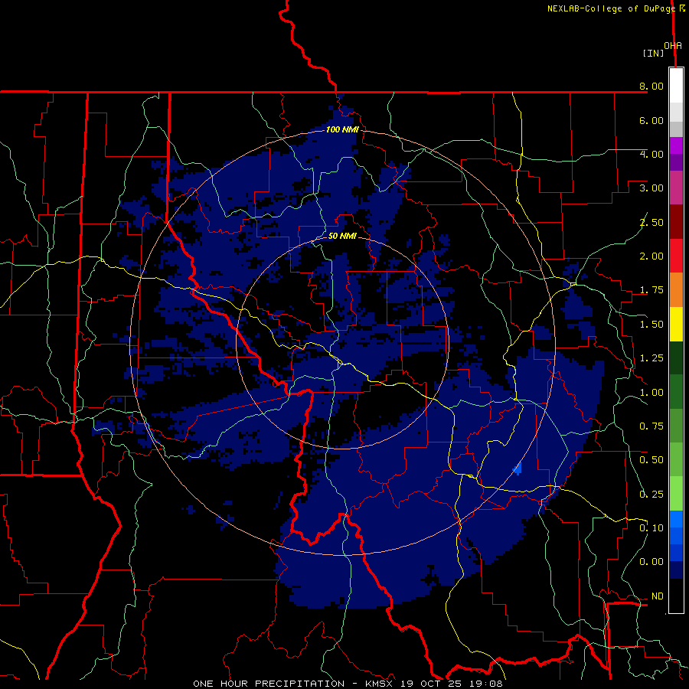
Task: Click the 0.25 legend value
Action: [651, 495]
